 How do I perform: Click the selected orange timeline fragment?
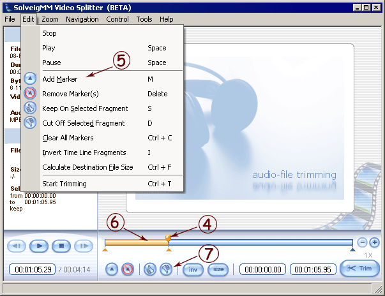point(137,242)
